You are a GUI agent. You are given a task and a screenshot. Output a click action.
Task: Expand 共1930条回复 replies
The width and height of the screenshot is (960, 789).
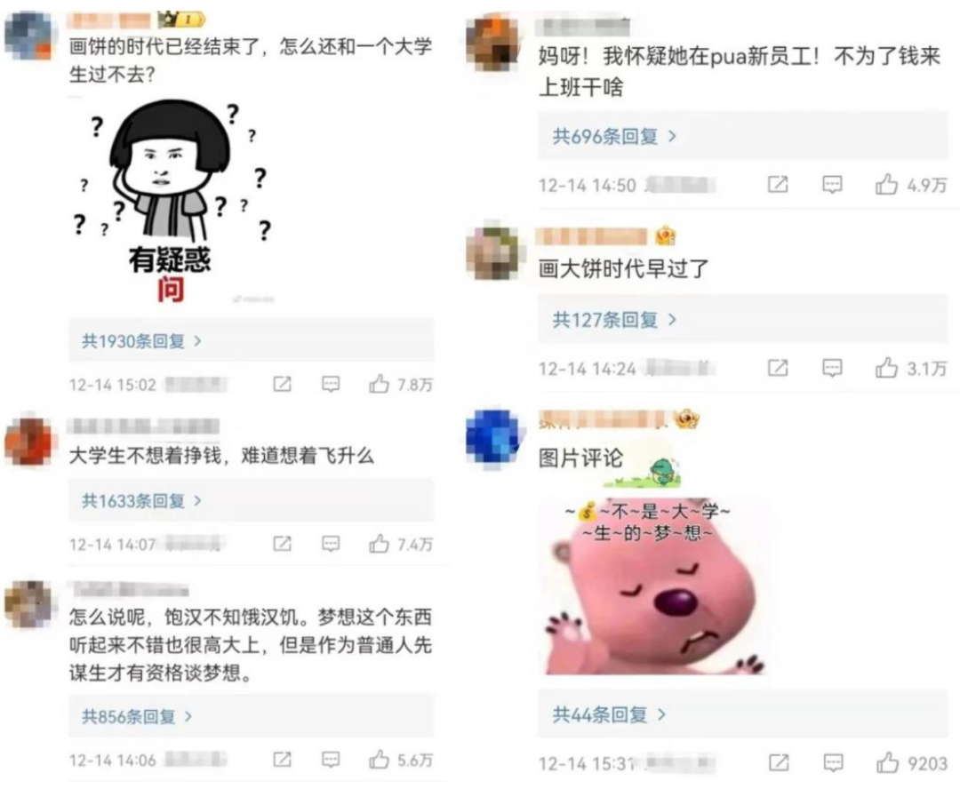pos(251,340)
